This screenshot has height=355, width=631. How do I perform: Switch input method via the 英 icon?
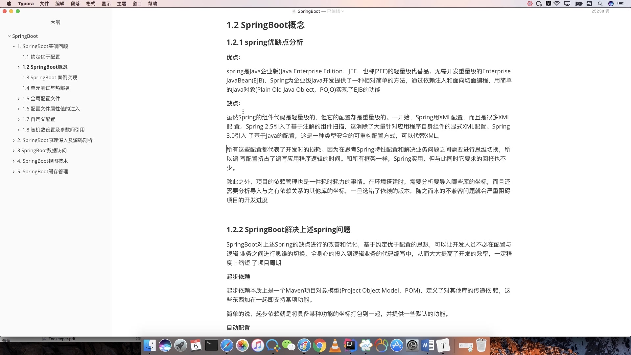coord(548,4)
